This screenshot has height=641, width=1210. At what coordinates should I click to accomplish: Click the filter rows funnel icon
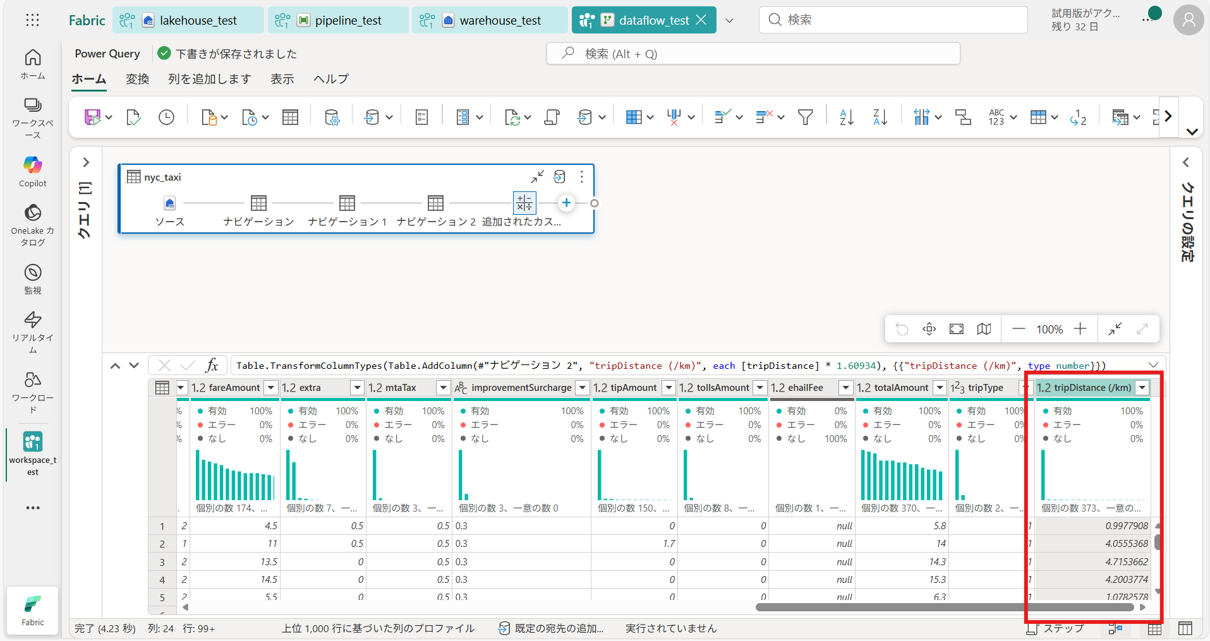tap(805, 117)
